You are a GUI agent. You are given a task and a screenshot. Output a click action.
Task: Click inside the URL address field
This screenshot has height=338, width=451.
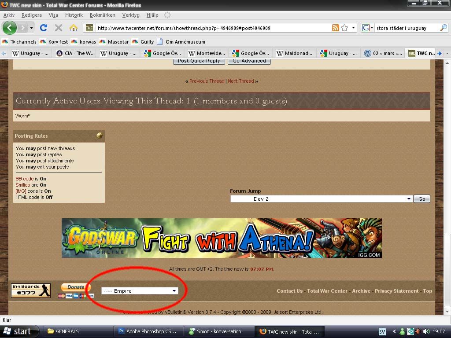(211, 28)
